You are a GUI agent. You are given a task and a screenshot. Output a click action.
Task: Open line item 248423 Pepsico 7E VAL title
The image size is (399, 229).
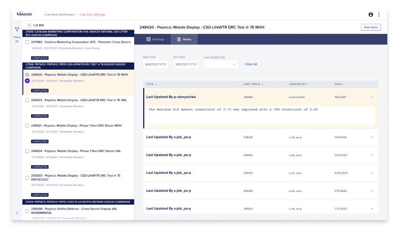pos(79,100)
